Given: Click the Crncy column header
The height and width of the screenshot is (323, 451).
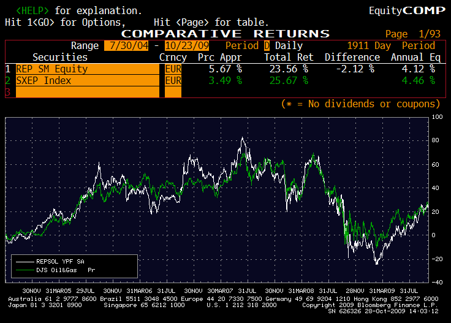Looking at the screenshot, I should point(173,57).
